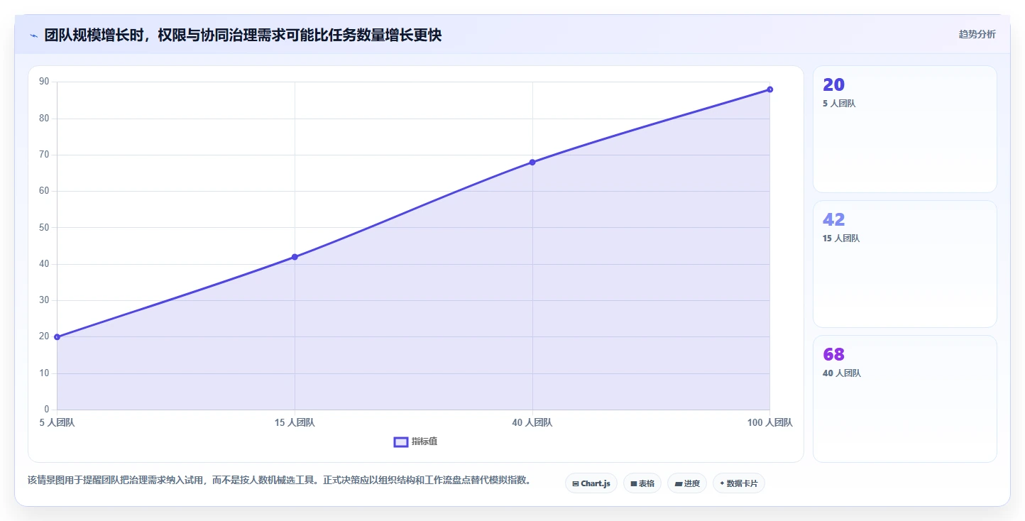Click the x-axis label 5 人团队

pos(57,423)
